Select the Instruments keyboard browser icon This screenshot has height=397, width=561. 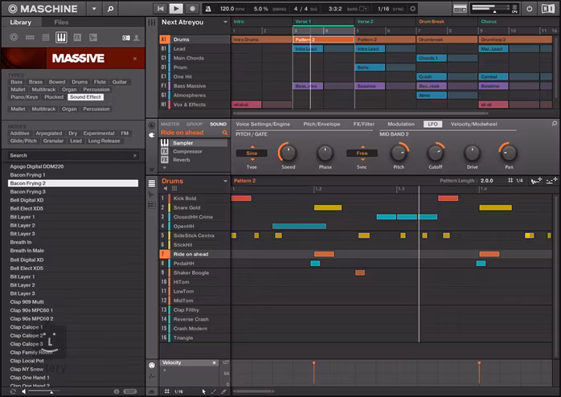click(61, 37)
